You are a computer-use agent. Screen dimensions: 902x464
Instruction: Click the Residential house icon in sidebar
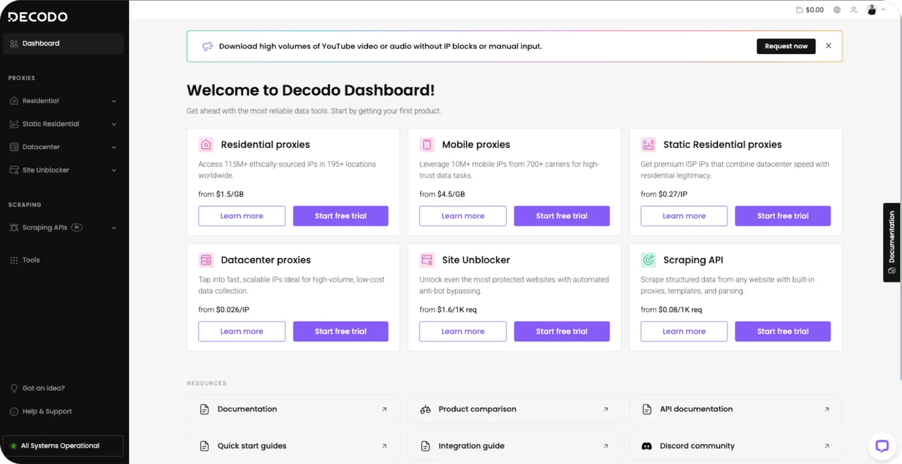[14, 101]
